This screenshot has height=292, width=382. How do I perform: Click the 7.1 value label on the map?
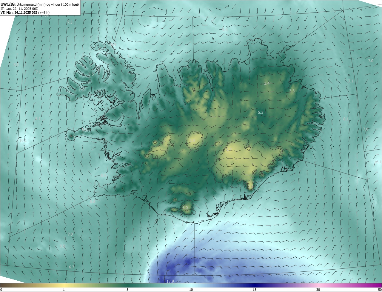[x=351, y=81]
